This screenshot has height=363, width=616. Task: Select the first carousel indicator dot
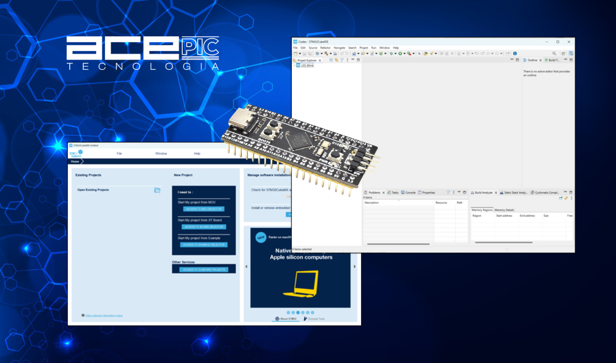click(288, 312)
